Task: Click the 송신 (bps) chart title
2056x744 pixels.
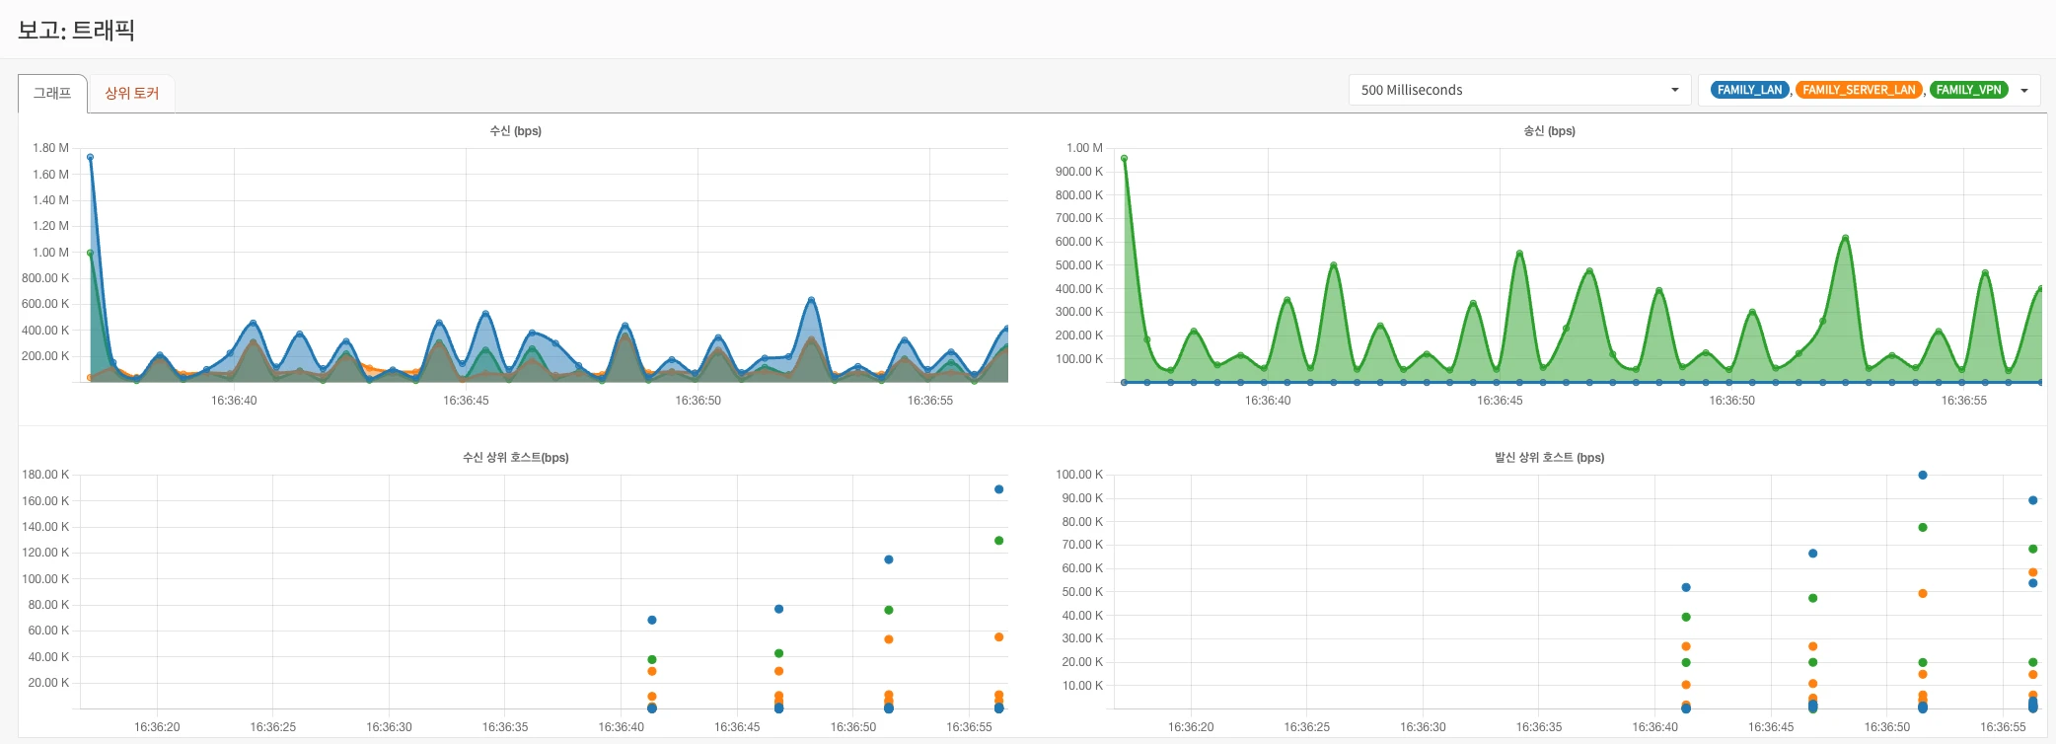Action: point(1549,131)
